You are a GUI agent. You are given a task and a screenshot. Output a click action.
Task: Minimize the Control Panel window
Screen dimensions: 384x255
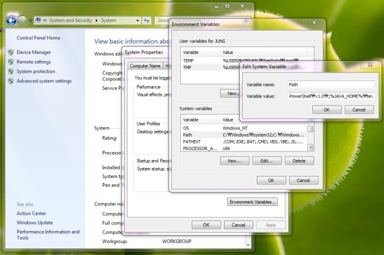pos(216,6)
